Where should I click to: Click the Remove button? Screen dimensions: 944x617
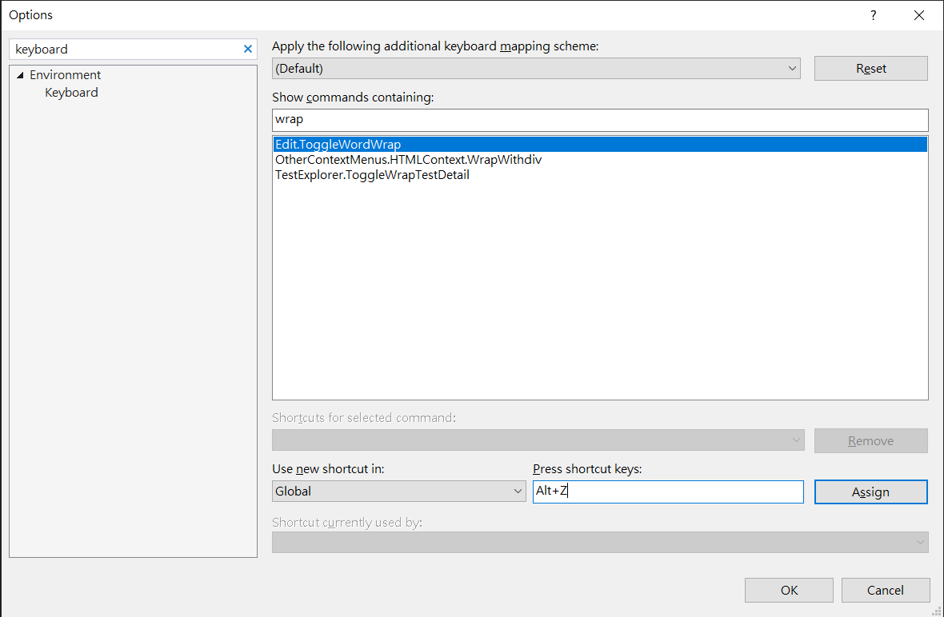pyautogui.click(x=870, y=441)
